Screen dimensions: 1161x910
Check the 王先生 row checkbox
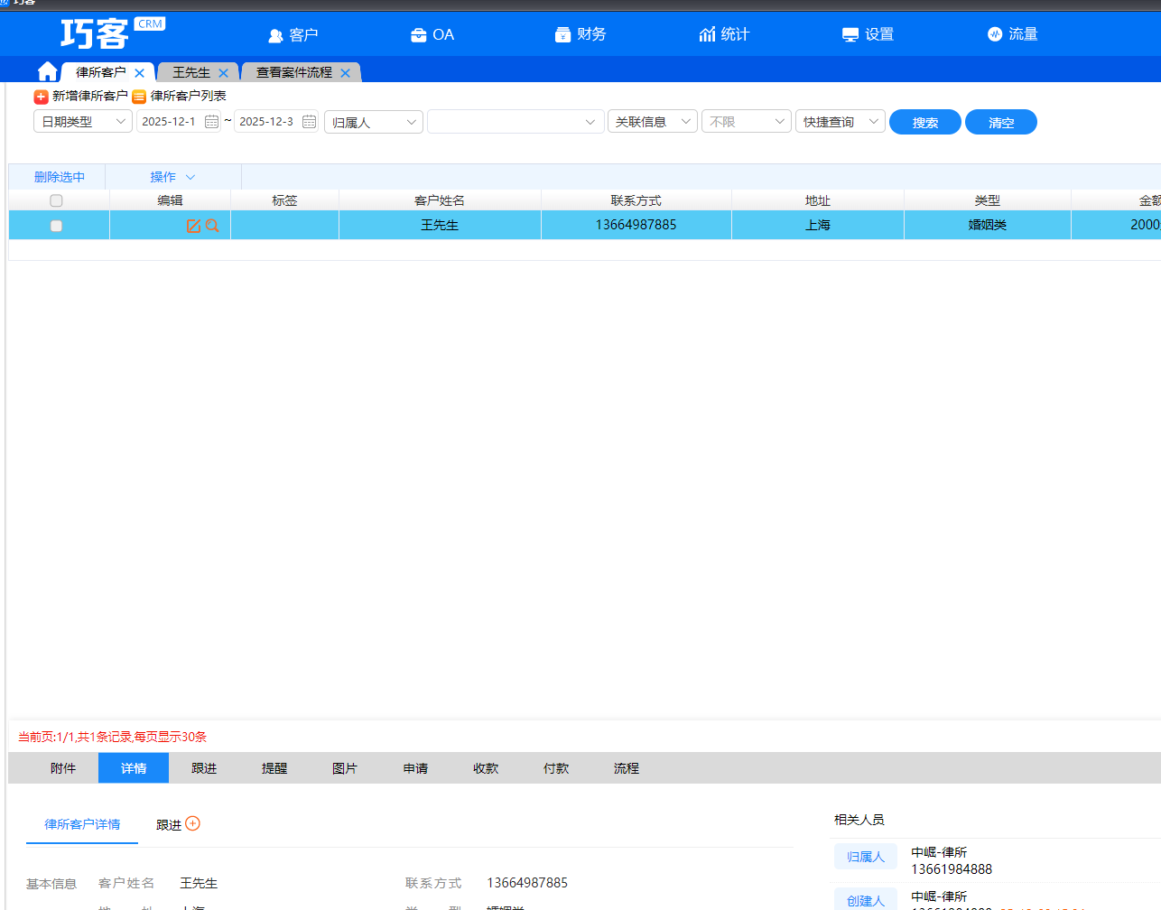tap(56, 226)
